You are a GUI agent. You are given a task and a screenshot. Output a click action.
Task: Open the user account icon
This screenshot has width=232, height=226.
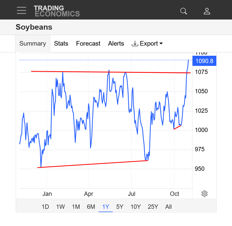[x=207, y=11]
